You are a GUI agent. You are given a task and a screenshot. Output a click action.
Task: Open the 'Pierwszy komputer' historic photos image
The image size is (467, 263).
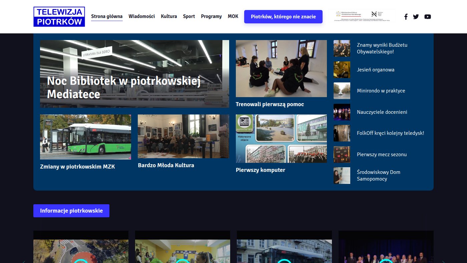281,139
